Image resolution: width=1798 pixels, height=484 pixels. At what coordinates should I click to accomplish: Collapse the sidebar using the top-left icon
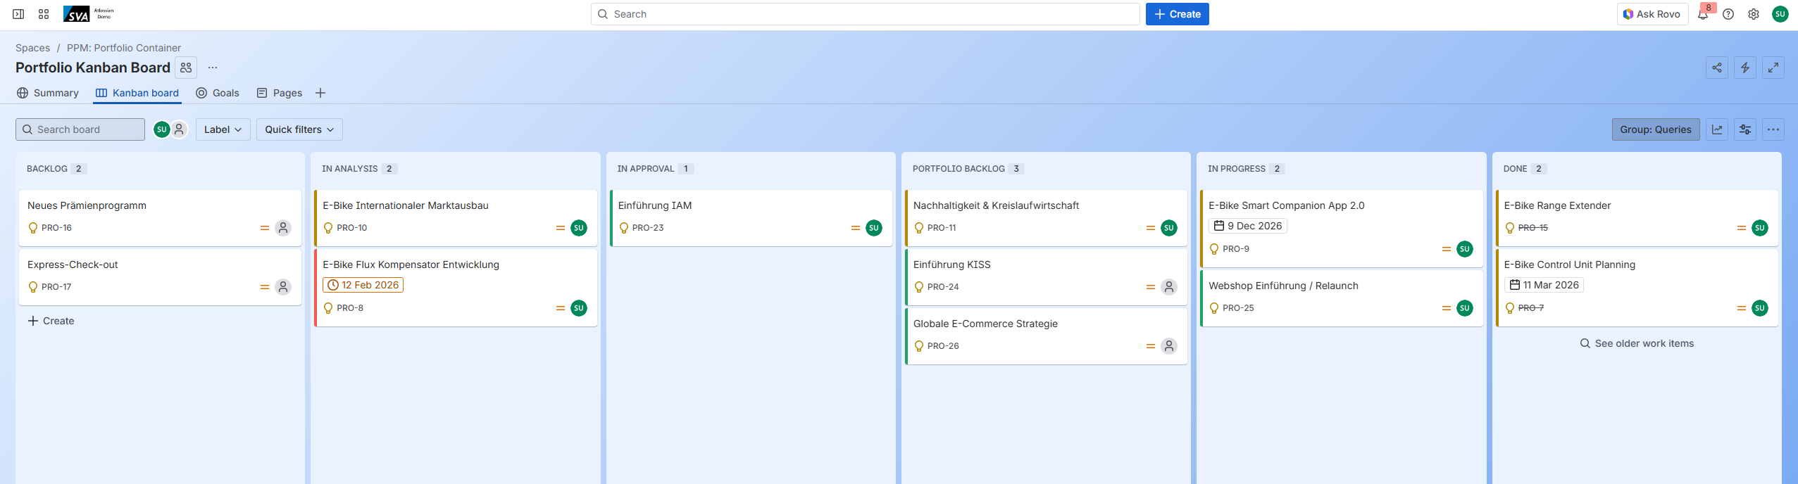[19, 14]
